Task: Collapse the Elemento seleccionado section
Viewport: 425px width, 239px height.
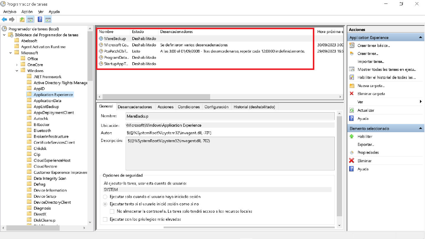Action: tap(421, 128)
